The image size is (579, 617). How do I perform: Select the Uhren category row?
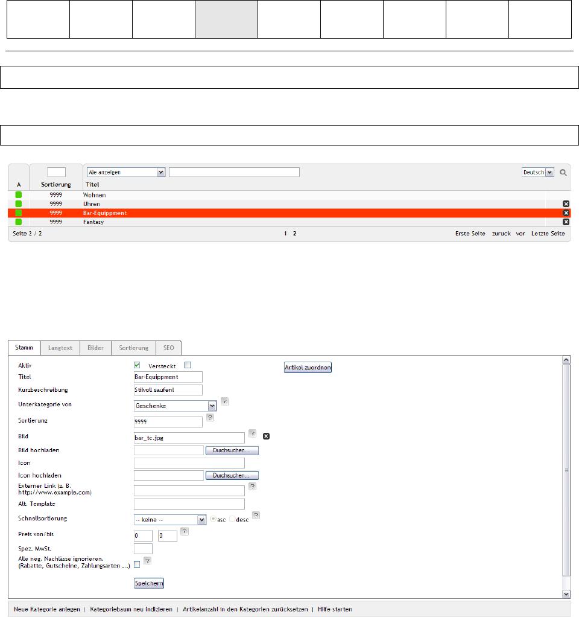(x=289, y=204)
